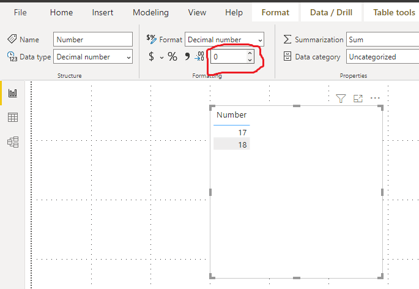Open the Data category dropdown
419x289 pixels.
(x=383, y=56)
